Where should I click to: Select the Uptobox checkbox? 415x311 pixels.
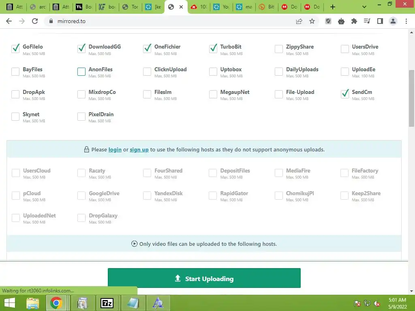point(213,71)
